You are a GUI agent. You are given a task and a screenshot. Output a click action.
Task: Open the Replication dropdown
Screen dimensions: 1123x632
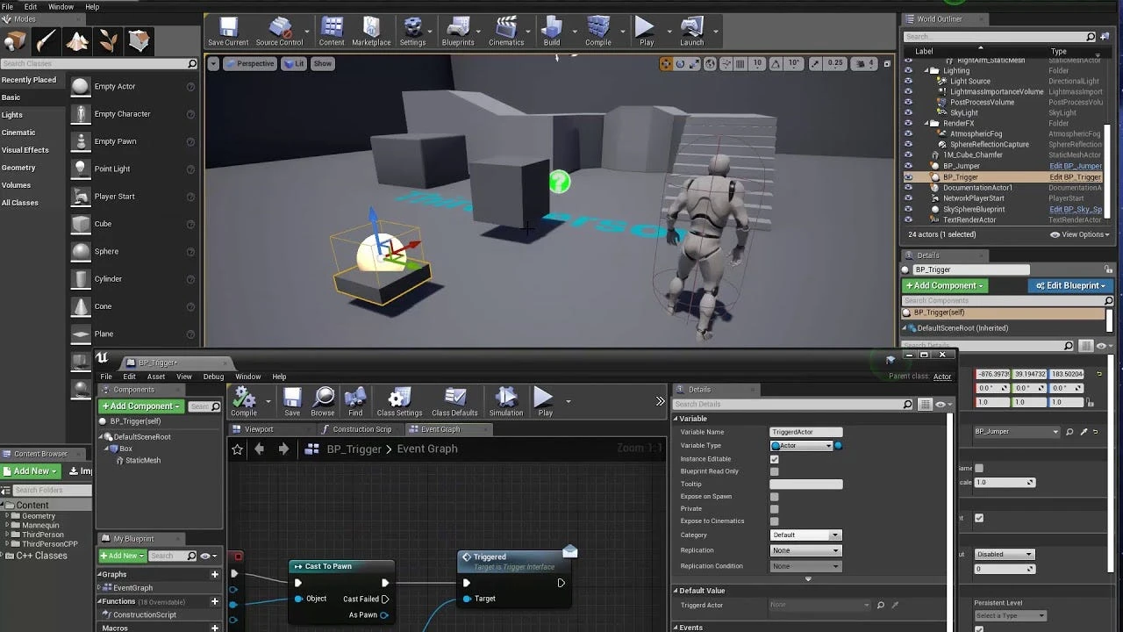pos(805,550)
